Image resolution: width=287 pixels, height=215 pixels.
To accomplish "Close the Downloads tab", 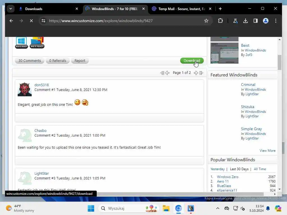I will point(77,9).
